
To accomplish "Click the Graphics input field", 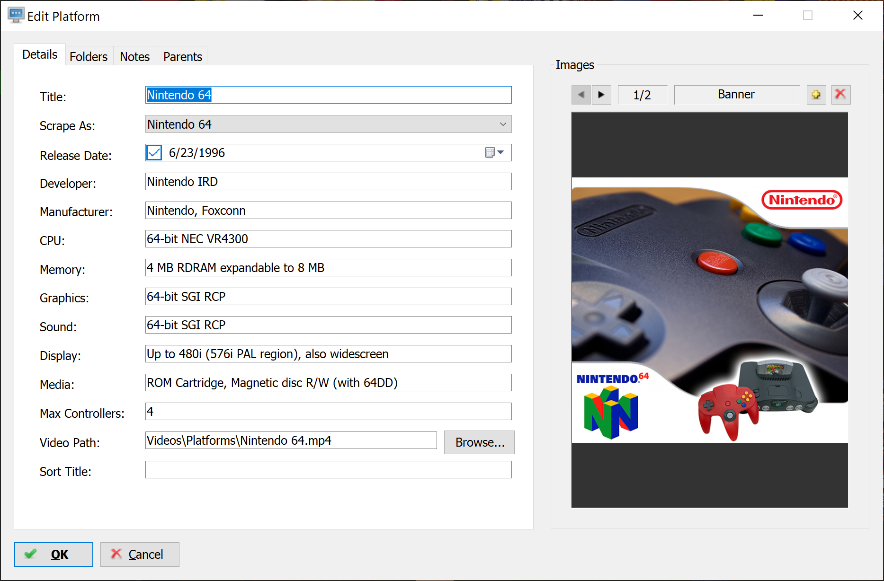I will (x=329, y=297).
